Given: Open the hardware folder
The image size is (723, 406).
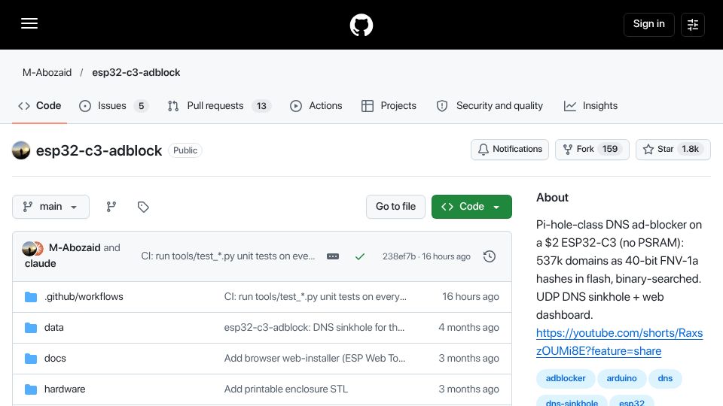Looking at the screenshot, I should [x=65, y=389].
